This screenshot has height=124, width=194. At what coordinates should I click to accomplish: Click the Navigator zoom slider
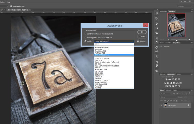click(x=177, y=40)
